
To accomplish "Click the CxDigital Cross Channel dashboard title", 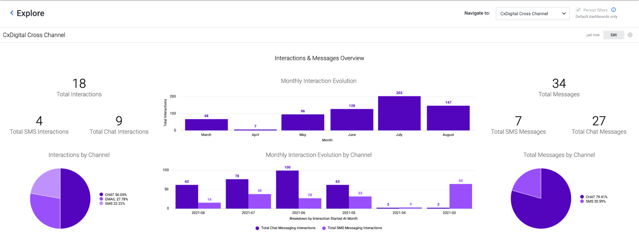I will pyautogui.click(x=34, y=35).
